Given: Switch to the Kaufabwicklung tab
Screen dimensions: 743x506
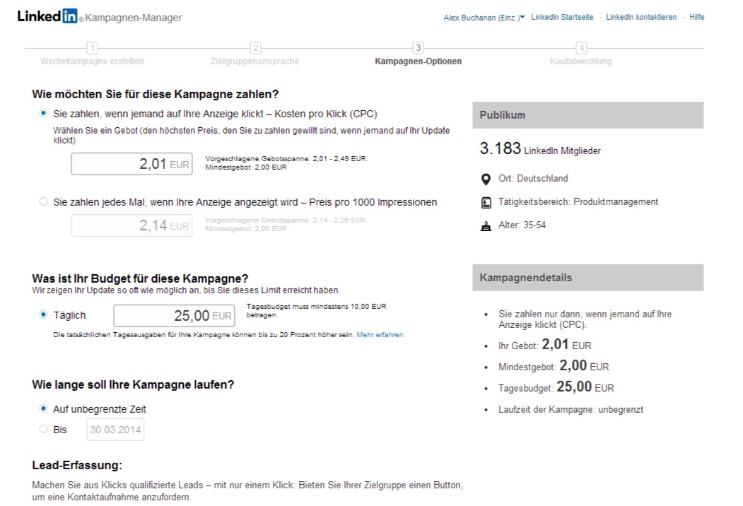Looking at the screenshot, I should [x=581, y=61].
